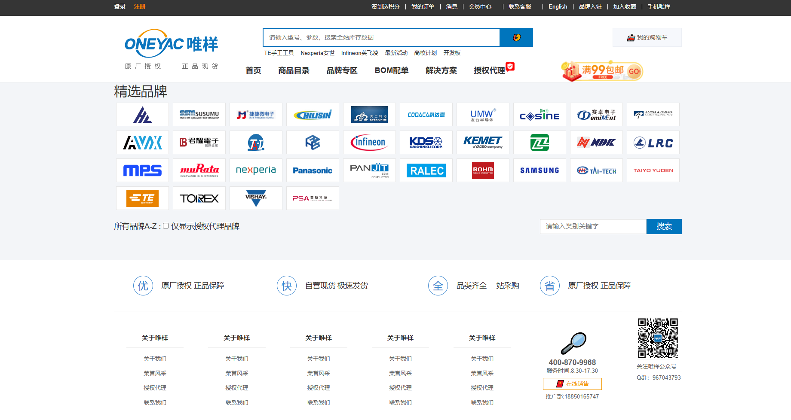791x420 pixels.
Task: Switch language to English
Action: coord(558,6)
